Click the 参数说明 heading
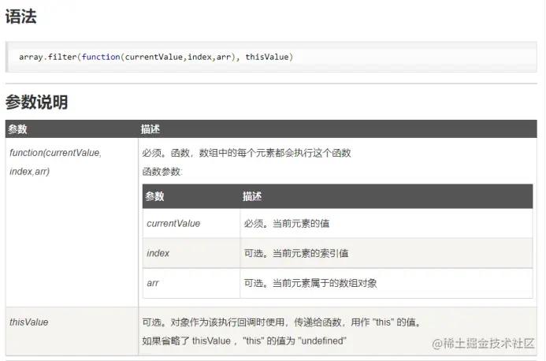 pos(36,102)
